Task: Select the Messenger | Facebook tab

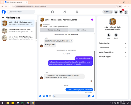Action: click(16, 2)
